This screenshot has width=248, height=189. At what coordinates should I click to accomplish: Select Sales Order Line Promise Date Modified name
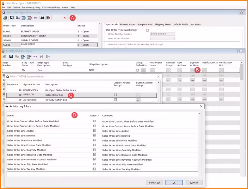coord(29,145)
